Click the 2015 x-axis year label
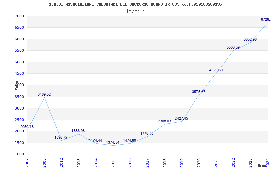The image size is (271, 169). (113, 163)
